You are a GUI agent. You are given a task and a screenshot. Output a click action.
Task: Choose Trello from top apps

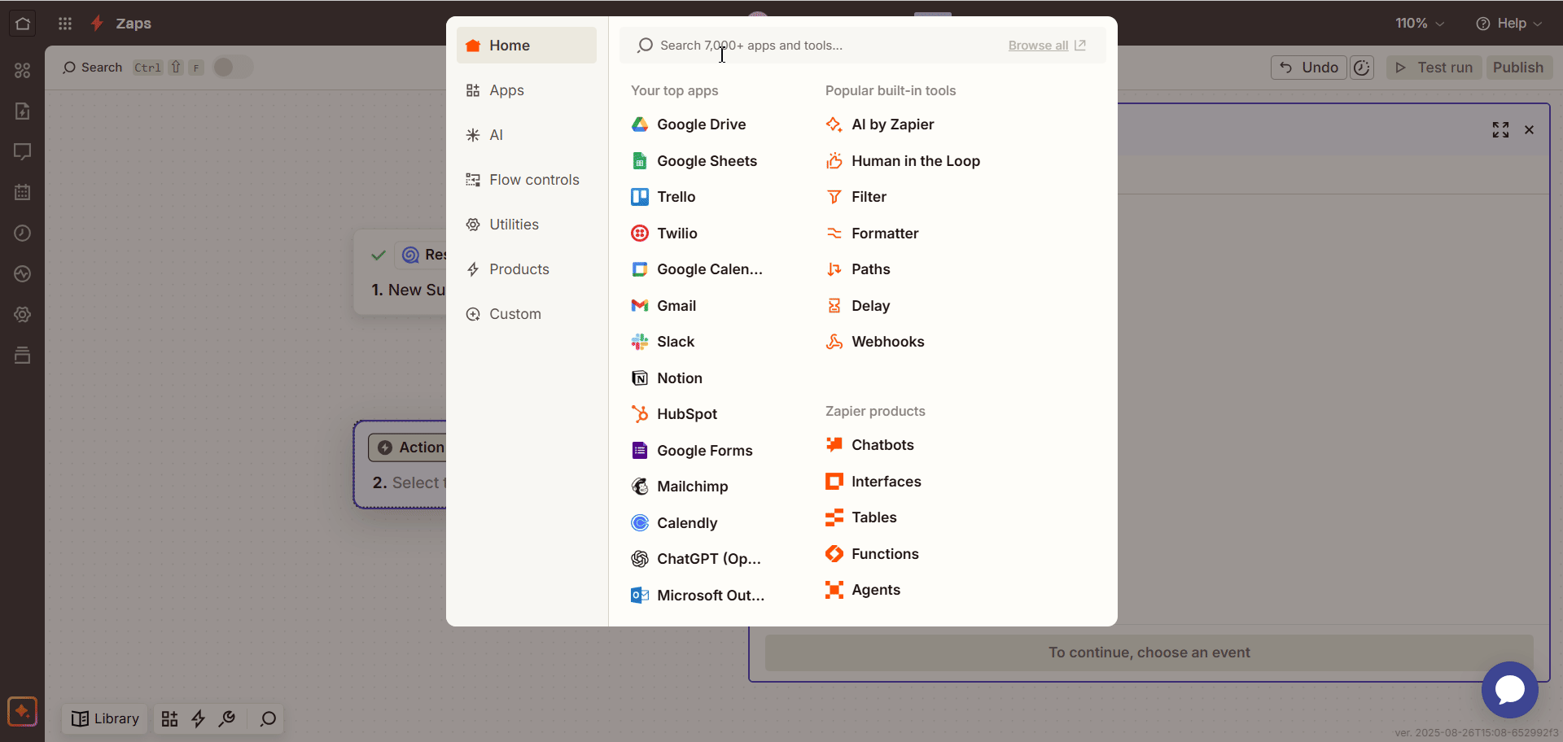tap(663, 197)
